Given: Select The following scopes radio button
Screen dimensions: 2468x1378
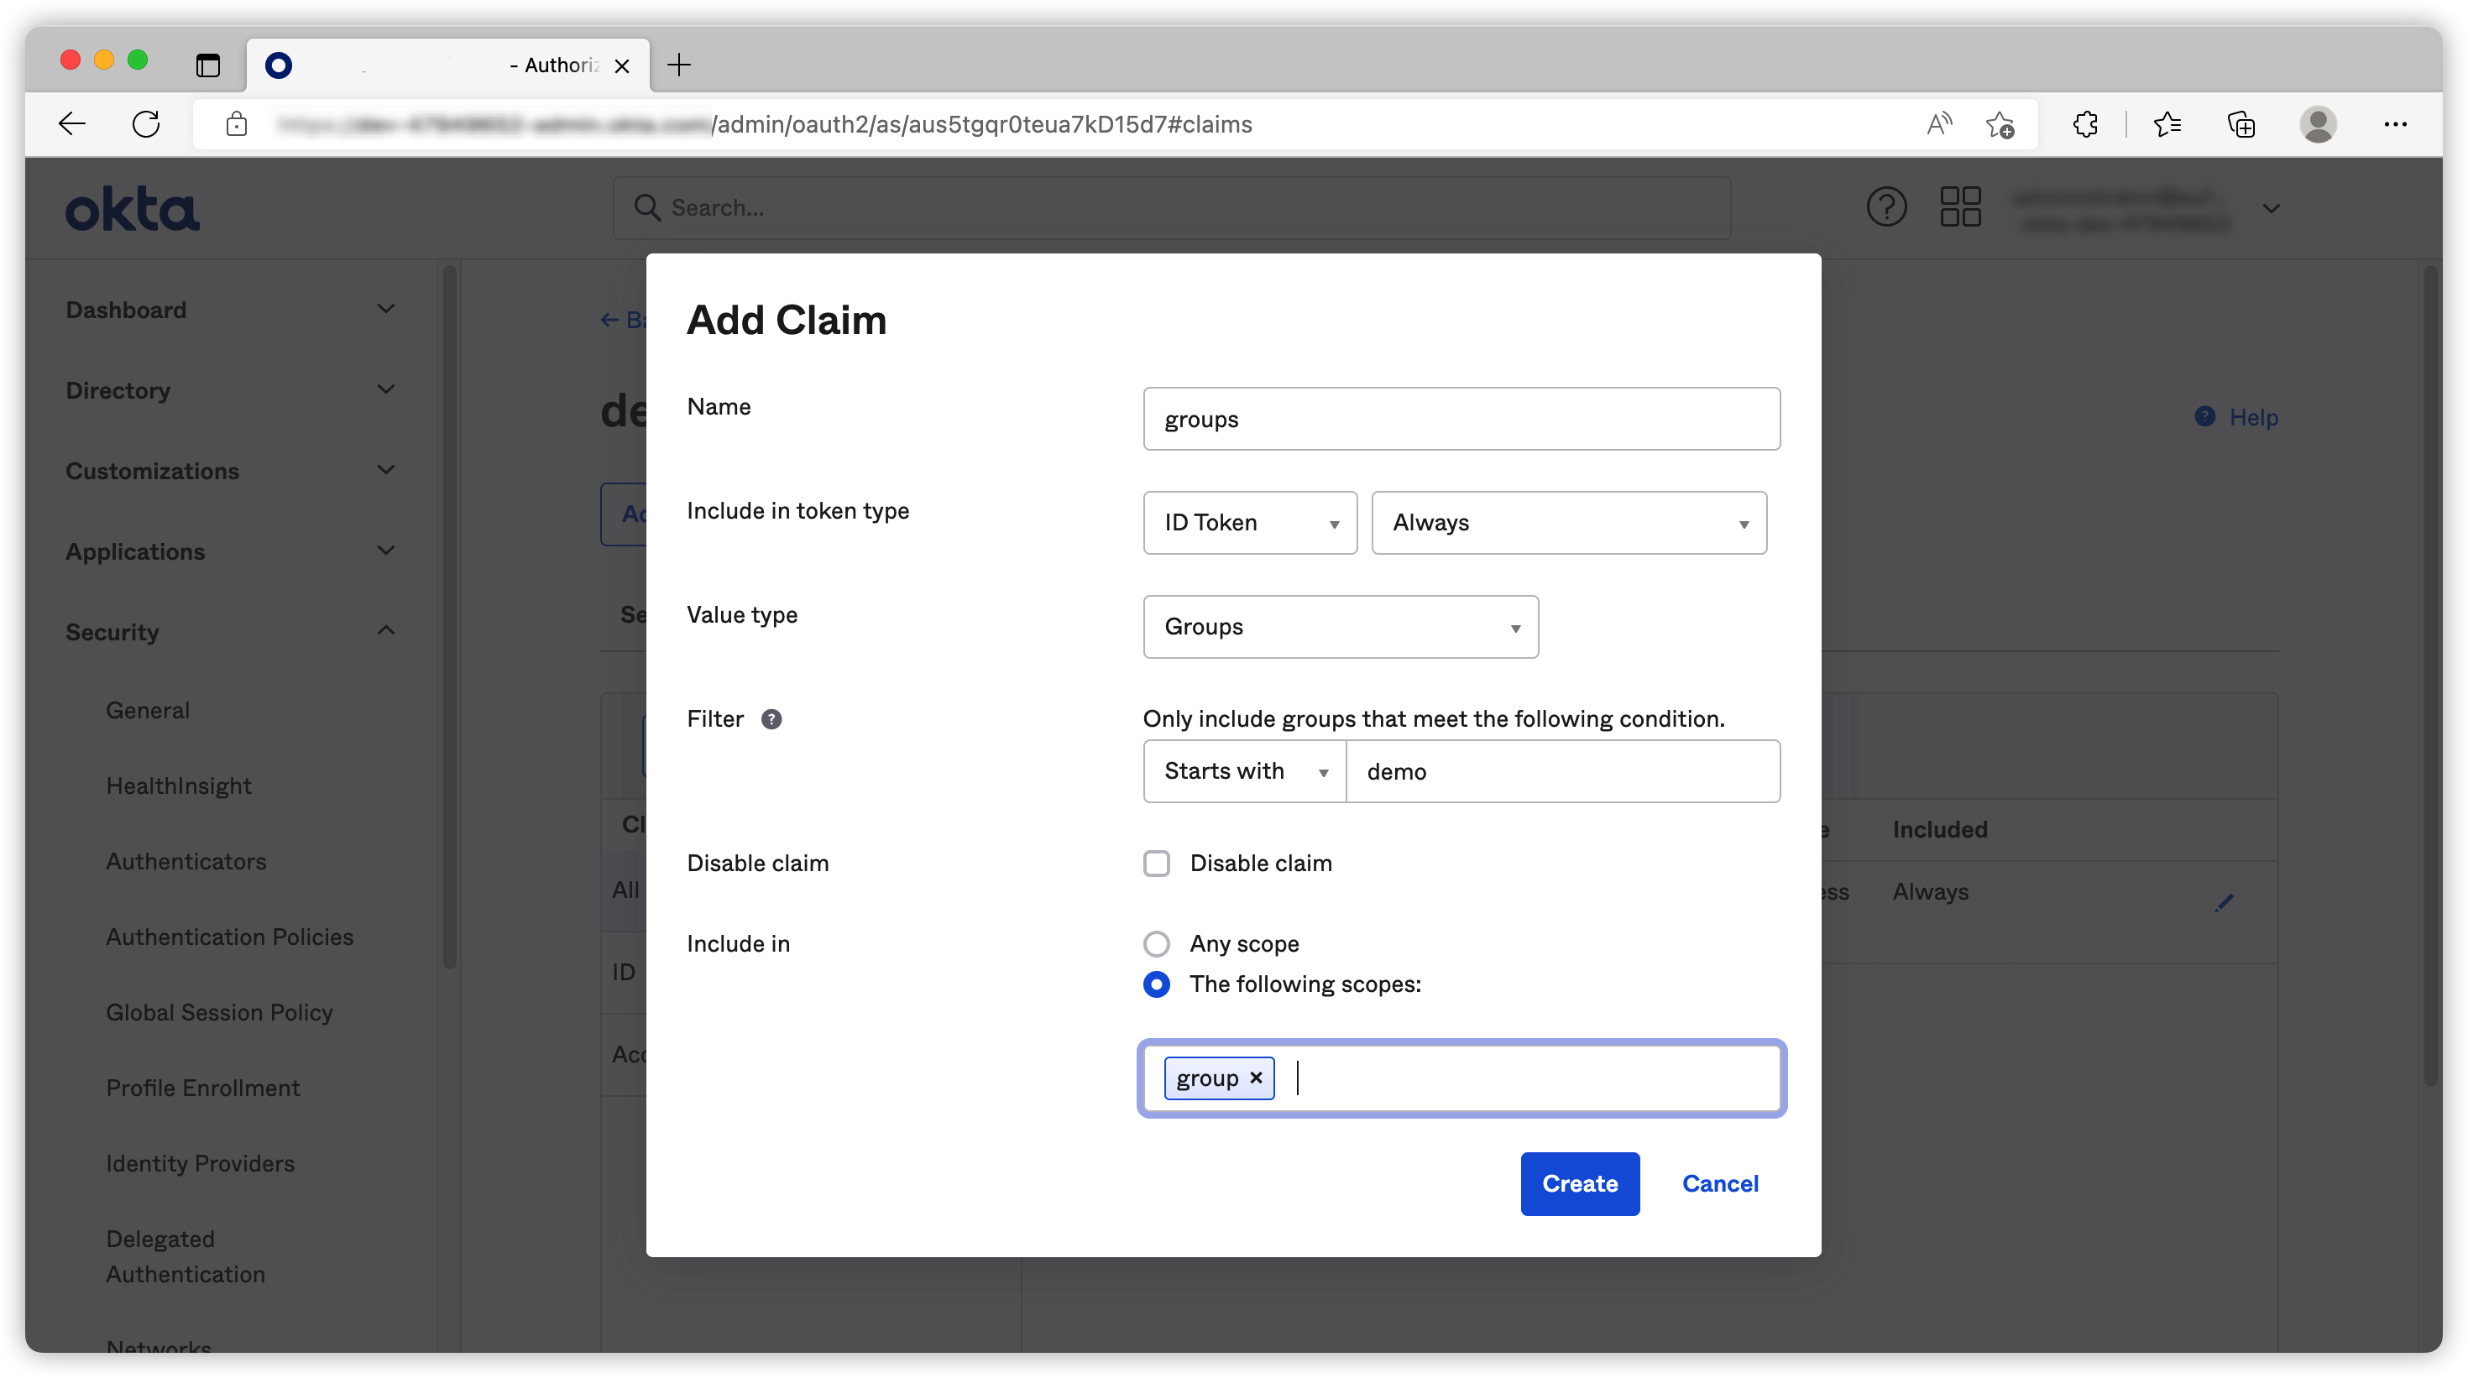Looking at the screenshot, I should [x=1157, y=984].
